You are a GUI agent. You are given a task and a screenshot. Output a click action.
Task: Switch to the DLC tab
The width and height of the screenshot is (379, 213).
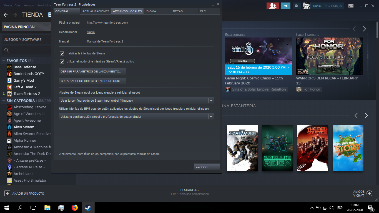coord(209,11)
